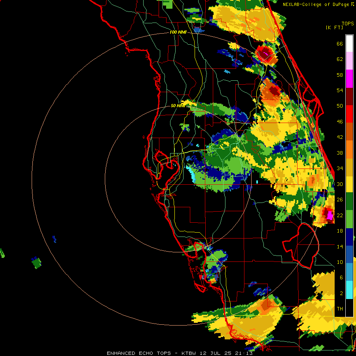Click the legend value 10
This screenshot has width=356, height=356.
(340, 262)
